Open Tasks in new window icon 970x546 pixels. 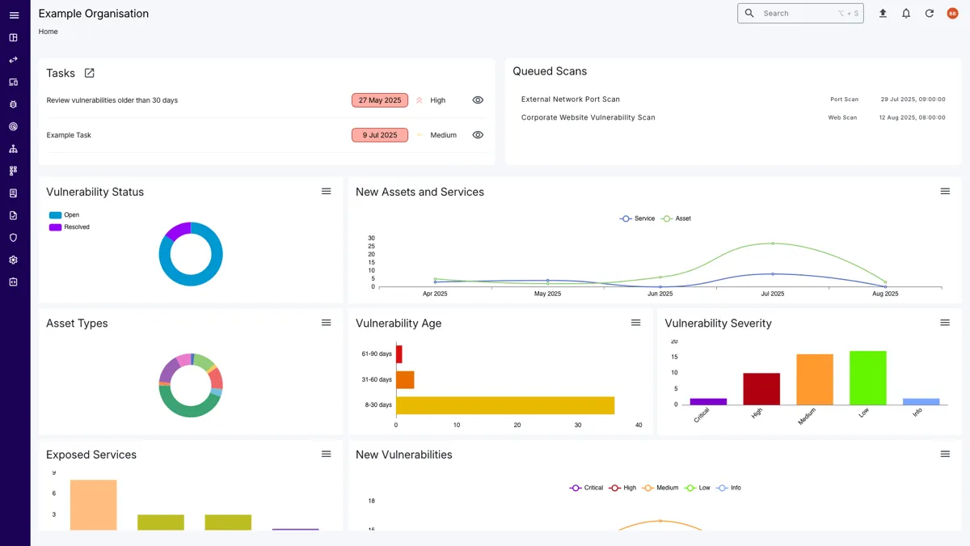point(90,73)
